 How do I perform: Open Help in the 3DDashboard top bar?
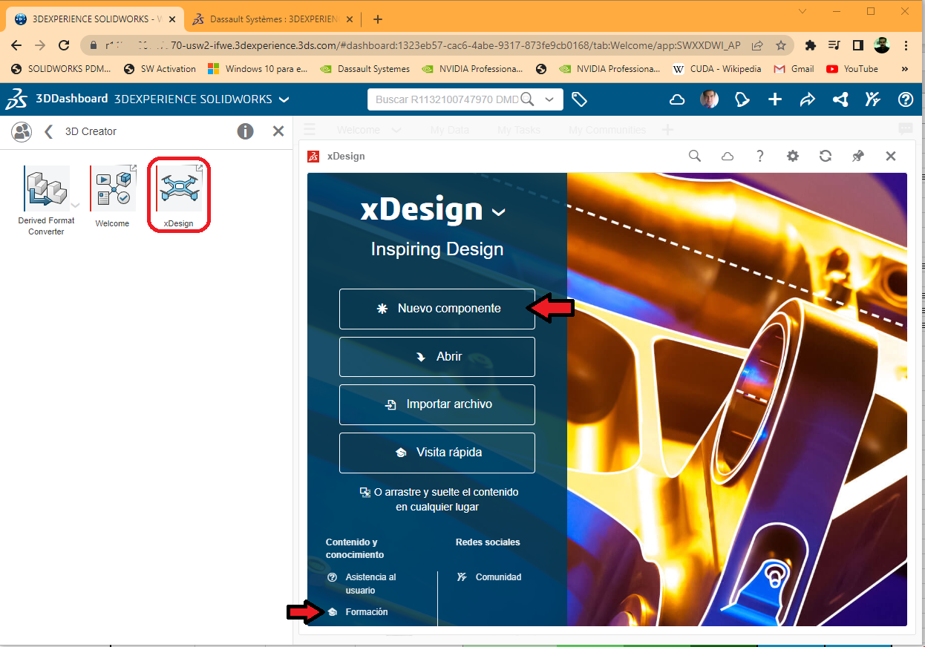906,99
